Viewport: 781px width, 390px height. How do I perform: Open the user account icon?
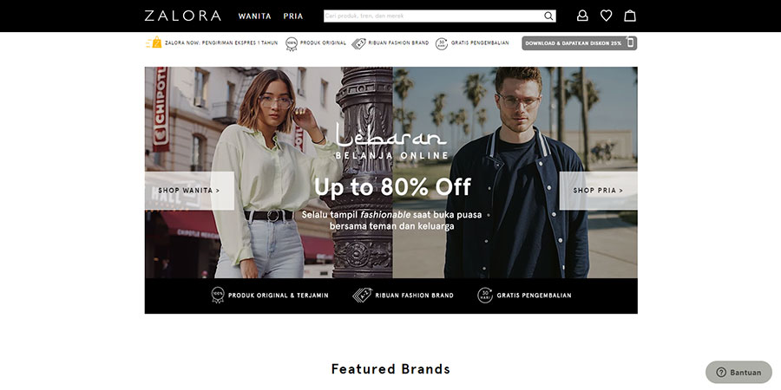tap(582, 16)
